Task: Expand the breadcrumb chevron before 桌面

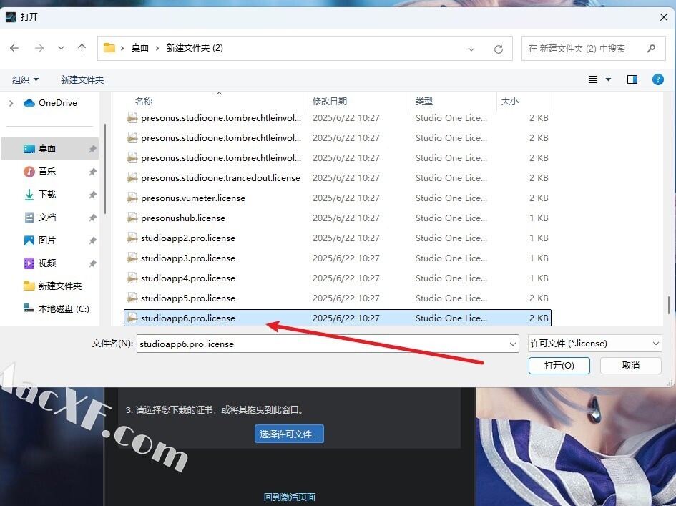Action: [122, 48]
